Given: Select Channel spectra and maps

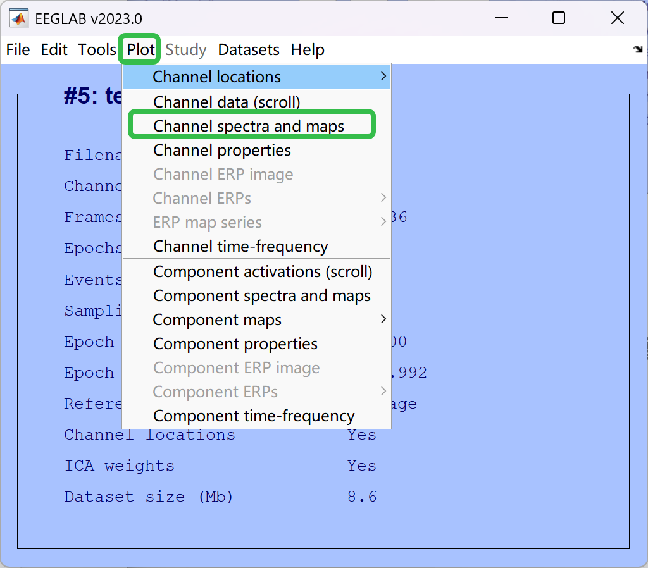Looking at the screenshot, I should (256, 126).
